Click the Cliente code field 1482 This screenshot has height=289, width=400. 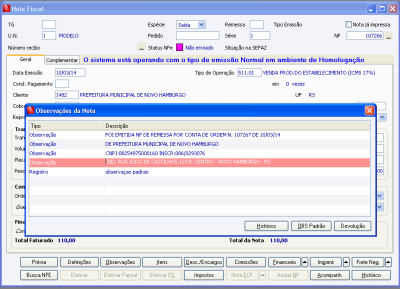tap(67, 95)
